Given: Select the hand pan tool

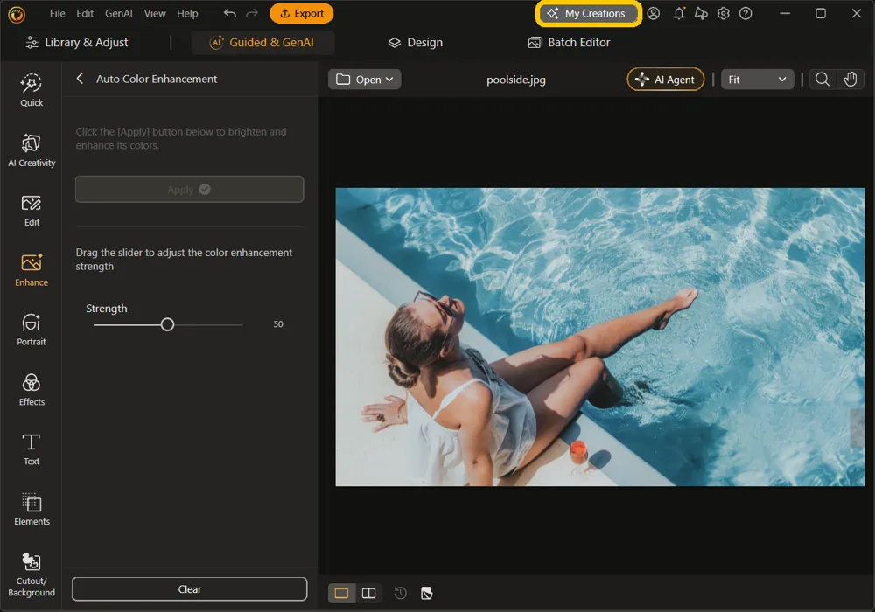Looking at the screenshot, I should click(x=850, y=80).
